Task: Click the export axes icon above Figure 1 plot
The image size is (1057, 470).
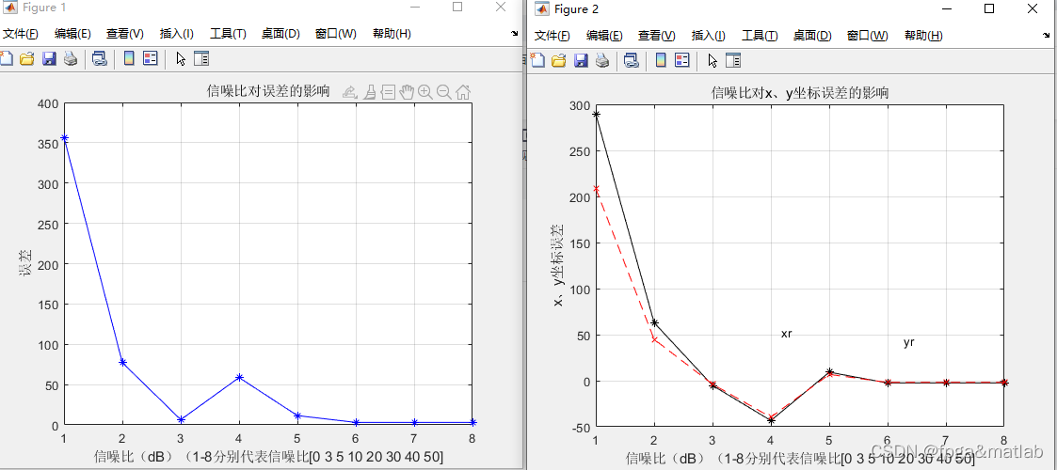Action: click(349, 92)
